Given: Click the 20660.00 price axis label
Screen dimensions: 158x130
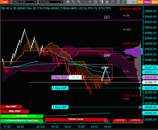Looking at the screenshot, I should click(x=150, y=11).
